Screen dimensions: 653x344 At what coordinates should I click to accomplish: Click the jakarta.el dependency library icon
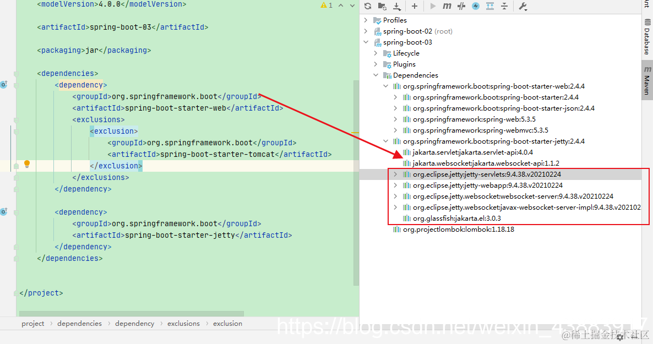click(x=407, y=218)
